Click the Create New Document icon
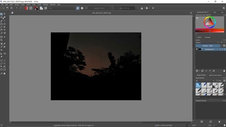The height and width of the screenshot is (127, 226). pos(3,8)
